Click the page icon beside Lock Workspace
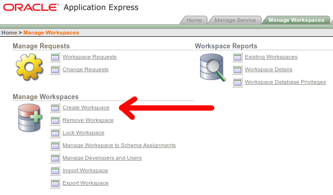Image resolution: width=333 pixels, height=195 pixels. (x=55, y=133)
